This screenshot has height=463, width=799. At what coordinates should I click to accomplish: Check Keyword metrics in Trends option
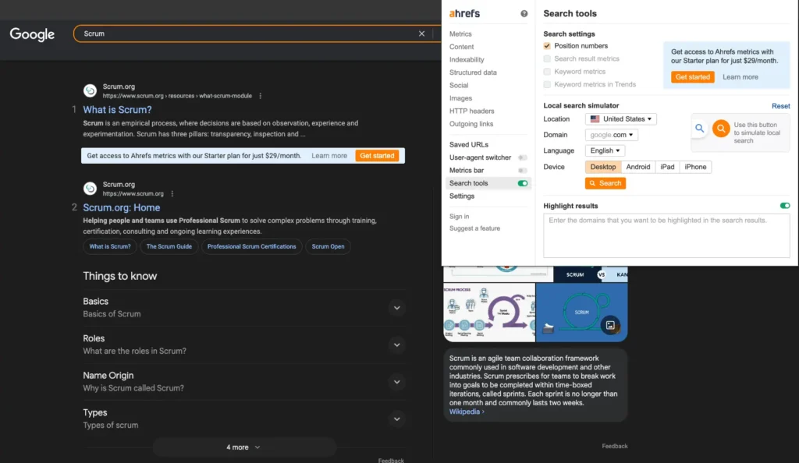click(x=547, y=84)
